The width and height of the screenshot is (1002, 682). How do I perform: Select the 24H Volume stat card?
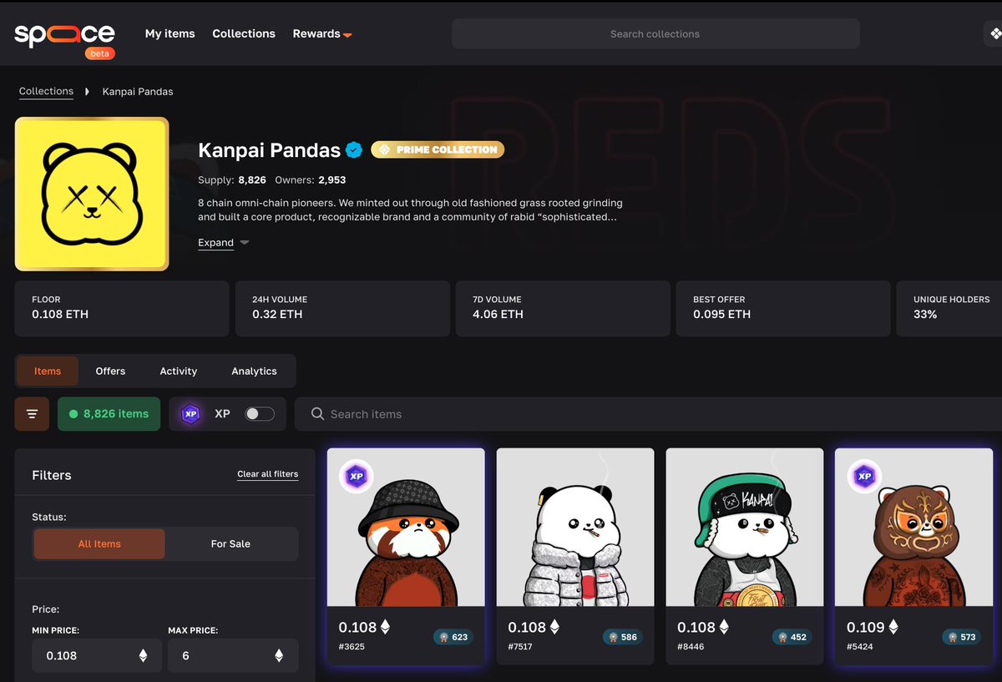[342, 308]
